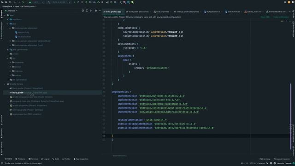Click the Save All toolbar icon
The image size is (295, 166).
coord(6,2)
